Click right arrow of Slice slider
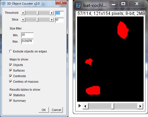Viewport: 148px width, 117px height. (x=52, y=20)
